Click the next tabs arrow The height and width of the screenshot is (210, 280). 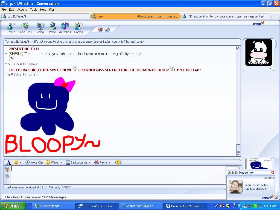tap(276, 17)
